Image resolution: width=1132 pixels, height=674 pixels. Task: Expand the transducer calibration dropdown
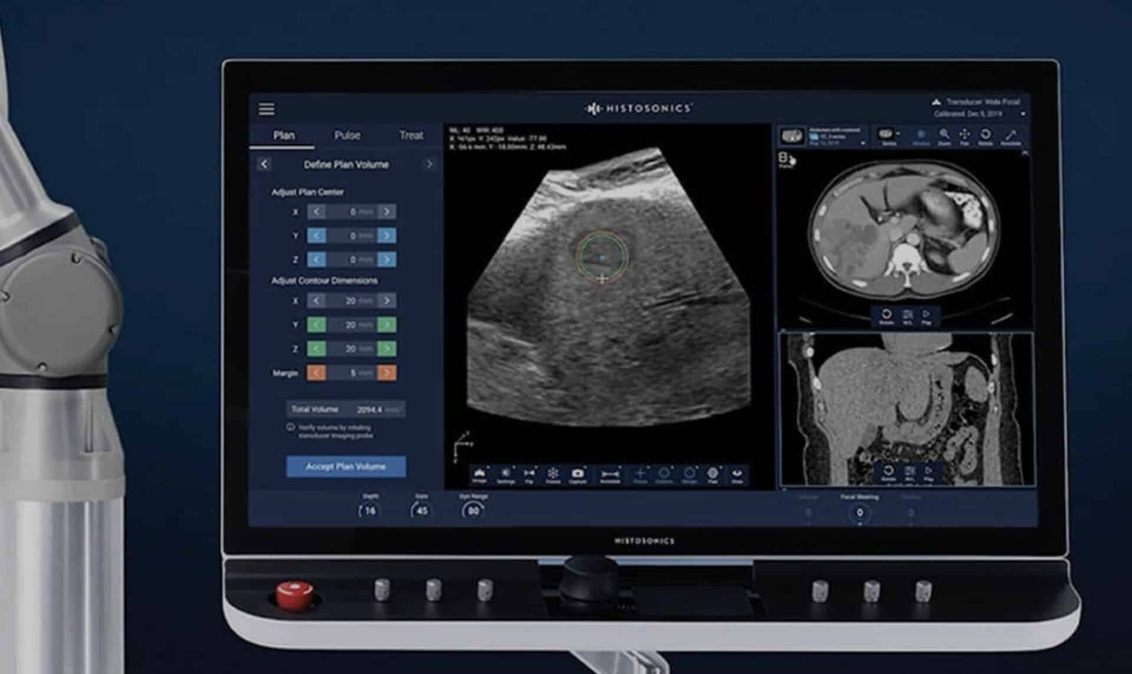(x=1023, y=114)
